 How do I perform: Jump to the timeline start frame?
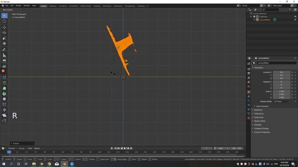115,148
